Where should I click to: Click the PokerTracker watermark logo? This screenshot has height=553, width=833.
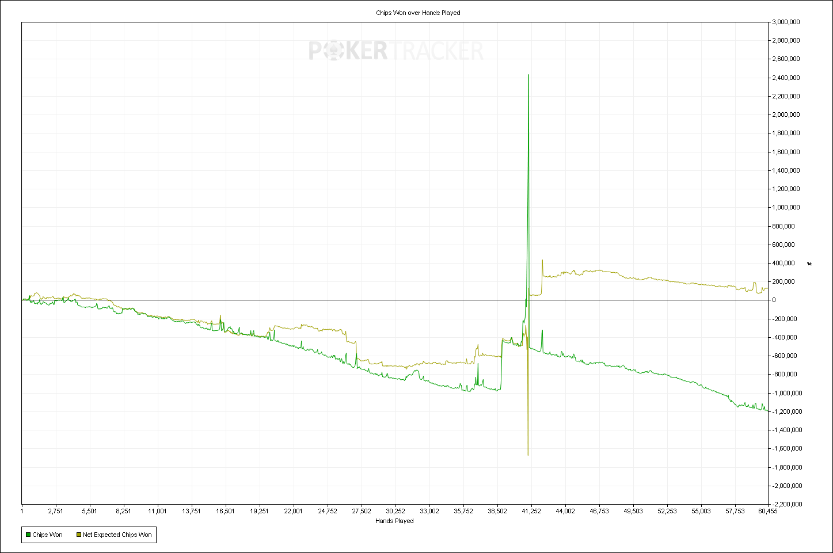(396, 51)
